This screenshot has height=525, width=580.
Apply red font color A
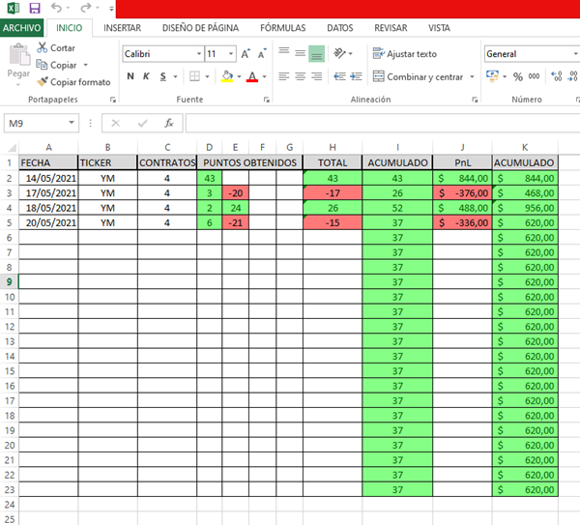click(x=252, y=76)
